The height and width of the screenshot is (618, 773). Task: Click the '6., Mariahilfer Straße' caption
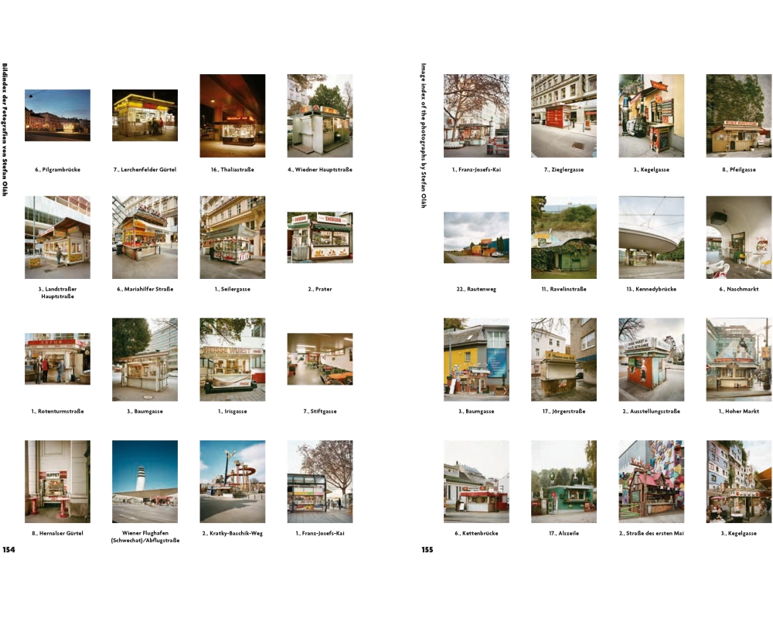click(x=145, y=290)
